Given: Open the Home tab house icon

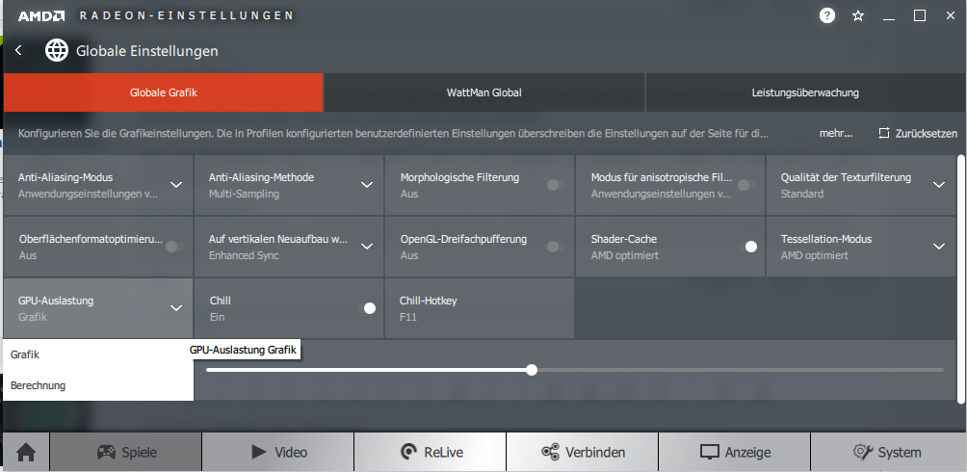Looking at the screenshot, I should pyautogui.click(x=26, y=453).
